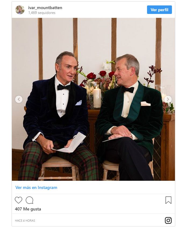Click the red roses in the photo
Screen dimensions: 188x228
[x=101, y=75]
